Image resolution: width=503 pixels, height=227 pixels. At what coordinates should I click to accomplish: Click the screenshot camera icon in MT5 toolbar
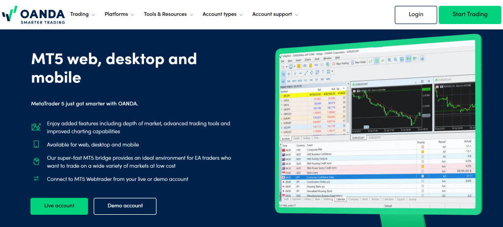pos(422,58)
